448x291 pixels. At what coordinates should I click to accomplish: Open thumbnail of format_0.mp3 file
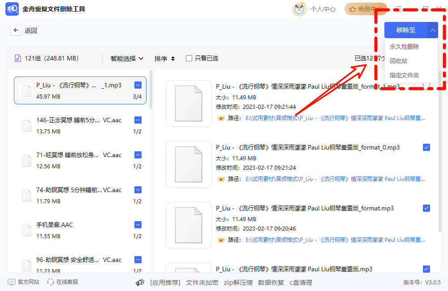point(189,164)
